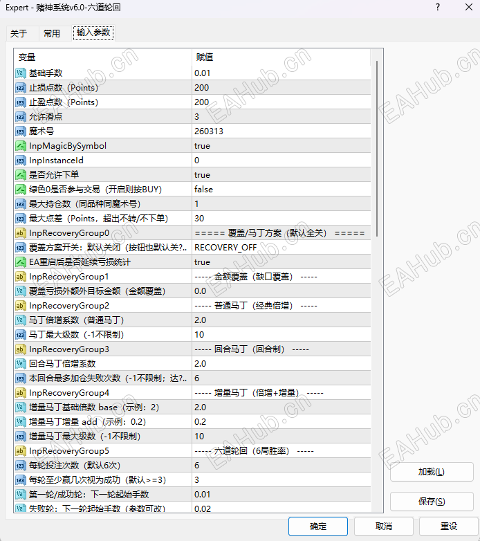Confirm with the 确定 button
Image resolution: width=480 pixels, height=541 pixels.
click(x=318, y=526)
